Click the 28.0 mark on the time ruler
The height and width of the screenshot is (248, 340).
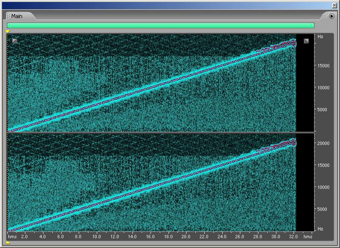[x=258, y=236]
